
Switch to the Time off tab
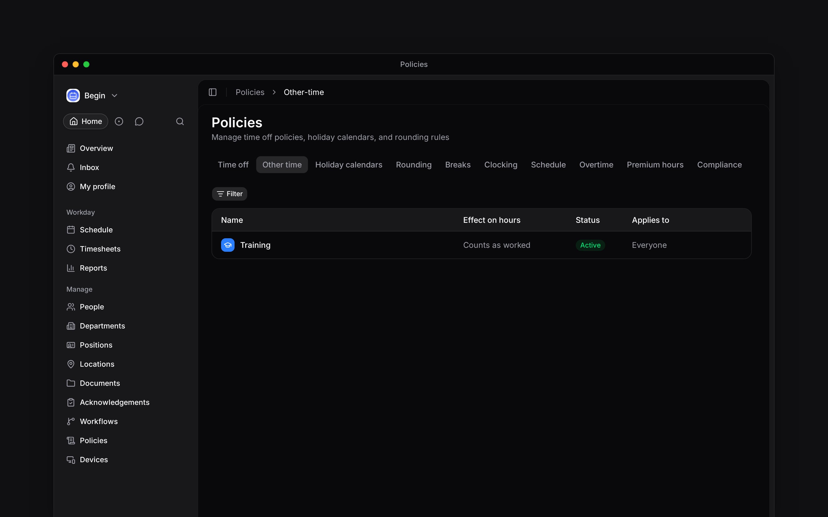[233, 165]
